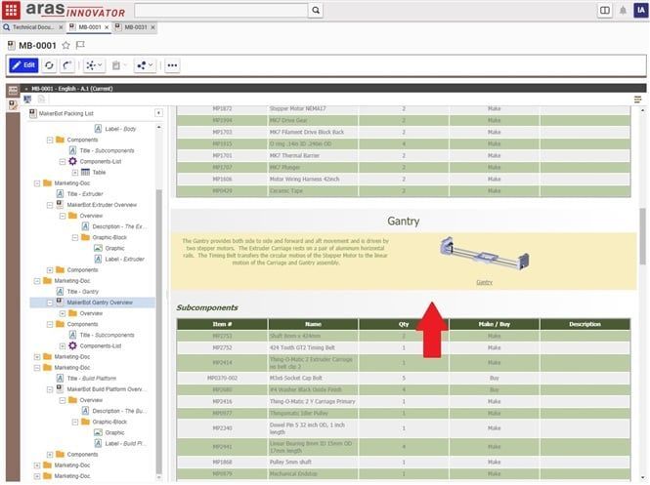This screenshot has width=650, height=485.
Task: Collapse the MakerBot Gantry Overview tree node
Action: pyautogui.click(x=49, y=303)
